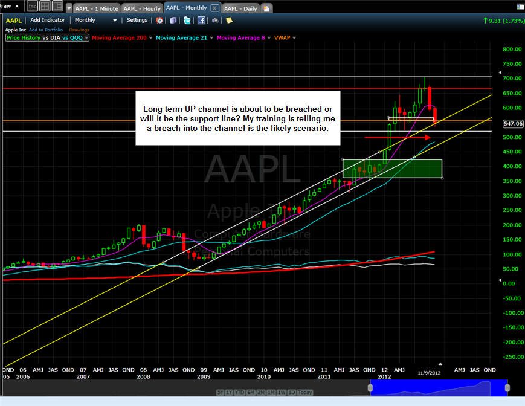
Task: Set range to 1M
Action: (x=271, y=392)
